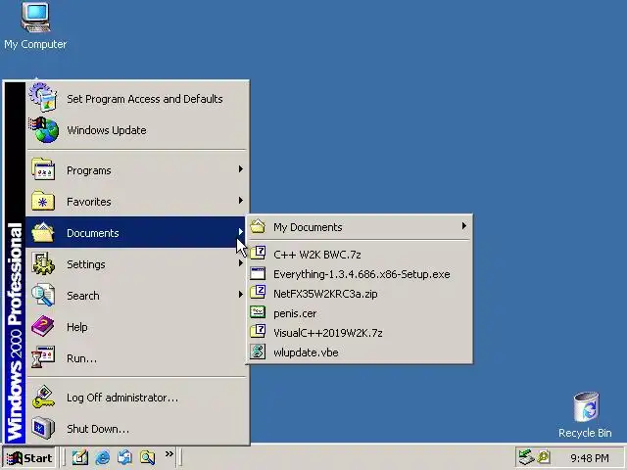Choose Run... from the Start menu
Screen dimensions: 627x470
(x=136, y=357)
